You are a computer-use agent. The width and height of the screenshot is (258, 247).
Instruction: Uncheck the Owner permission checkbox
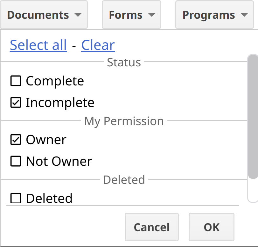[x=16, y=140]
